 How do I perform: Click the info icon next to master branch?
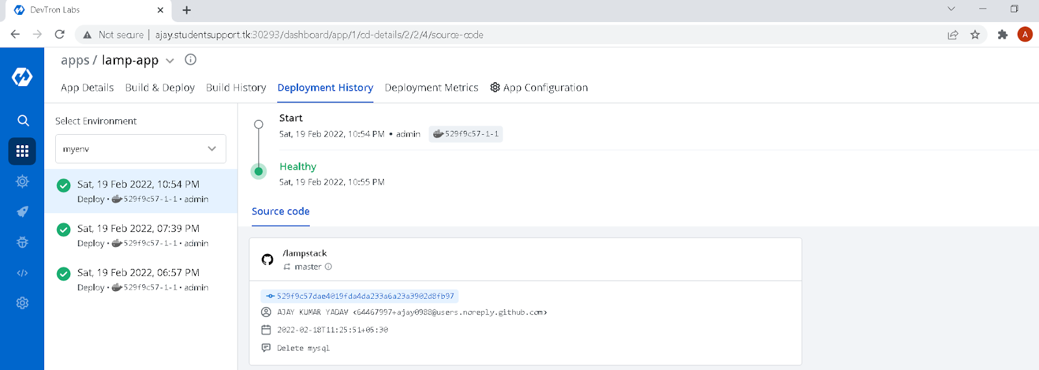329,266
